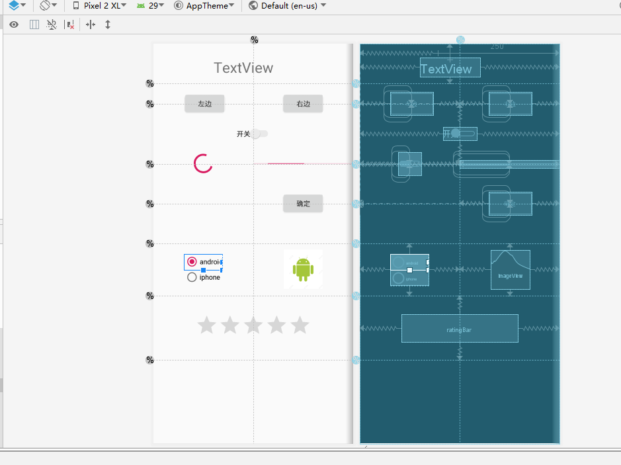The image size is (621, 465).
Task: Click the percent guideline handle at progress row
Action: pos(149,164)
